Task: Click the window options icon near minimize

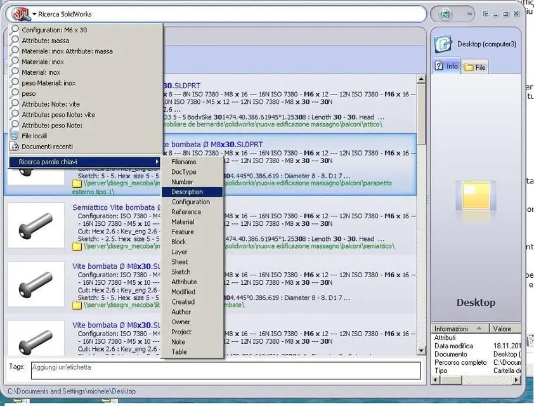Action: click(x=485, y=14)
